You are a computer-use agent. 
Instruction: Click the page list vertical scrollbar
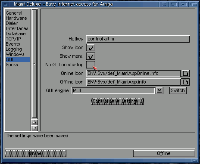click(x=34, y=64)
